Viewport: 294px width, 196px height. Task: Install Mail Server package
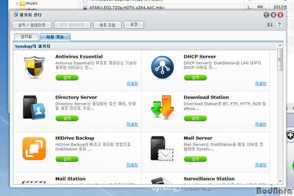point(195,159)
